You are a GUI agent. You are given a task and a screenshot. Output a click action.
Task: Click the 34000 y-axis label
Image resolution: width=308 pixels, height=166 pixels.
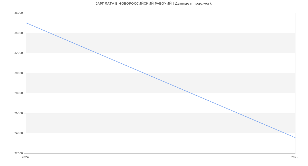18,33
